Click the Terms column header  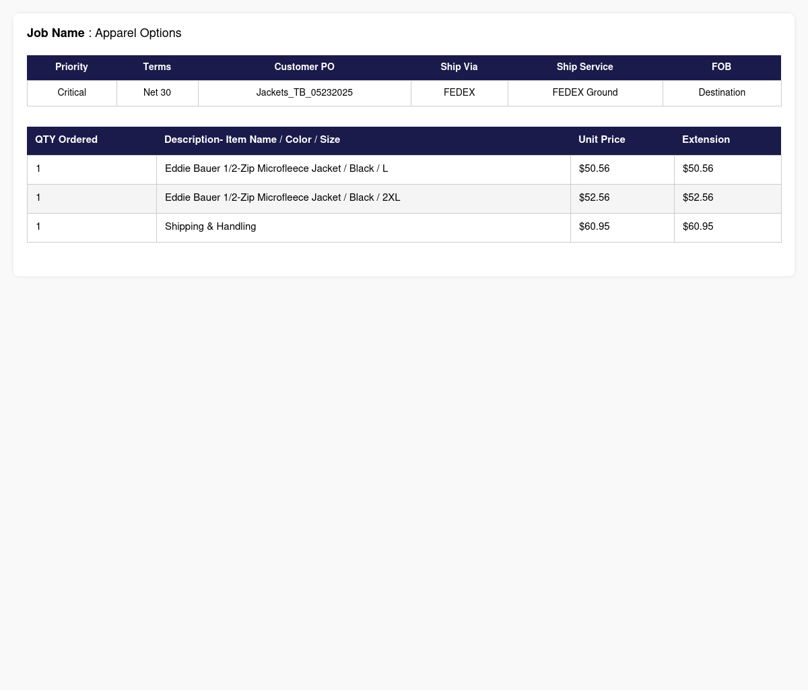pyautogui.click(x=157, y=67)
